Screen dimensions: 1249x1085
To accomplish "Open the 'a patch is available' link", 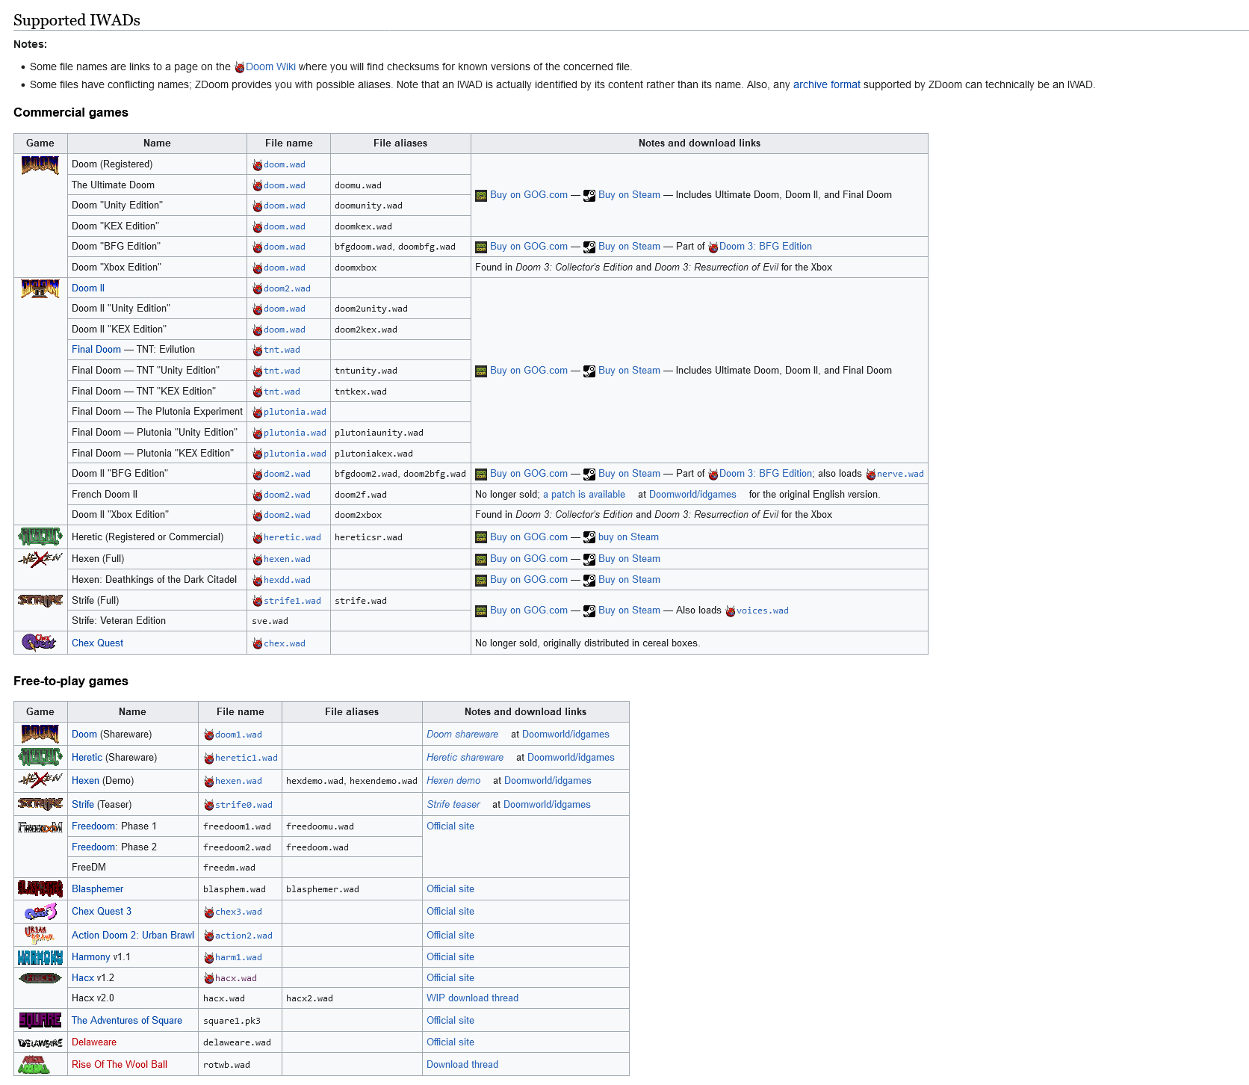I will pyautogui.click(x=584, y=495).
